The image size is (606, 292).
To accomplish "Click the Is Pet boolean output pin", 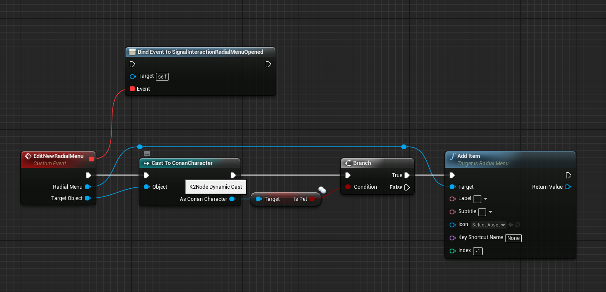I will click(312, 199).
